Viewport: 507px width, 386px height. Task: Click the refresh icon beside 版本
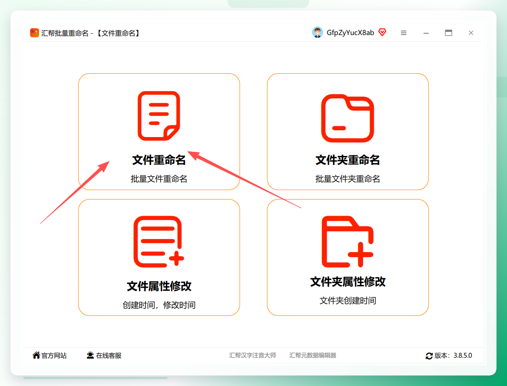coord(429,356)
